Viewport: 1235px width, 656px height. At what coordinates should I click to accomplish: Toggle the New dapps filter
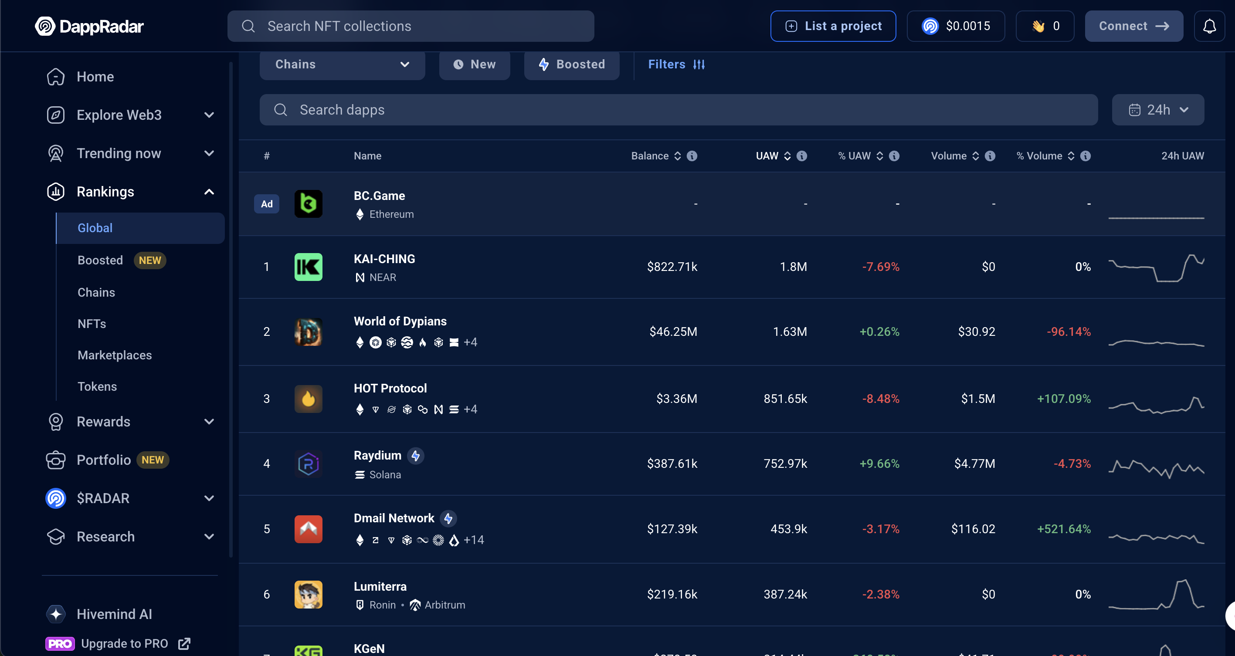[474, 65]
